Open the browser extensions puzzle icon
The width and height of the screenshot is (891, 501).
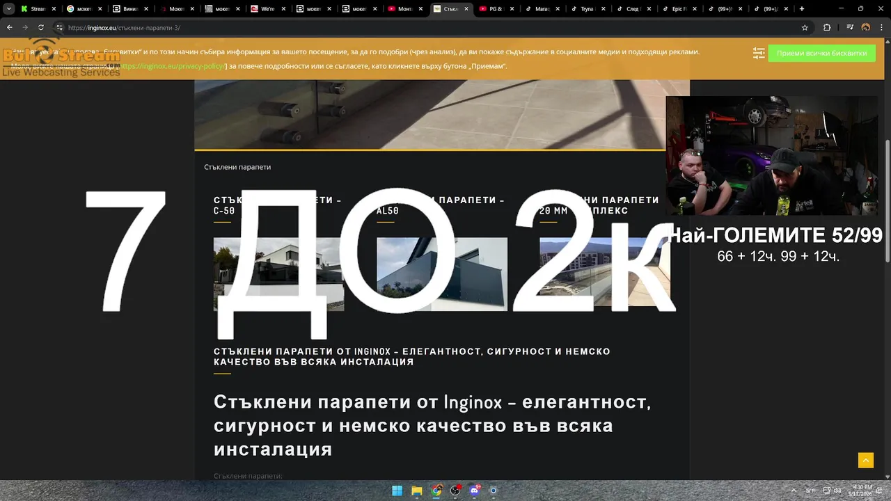point(827,27)
